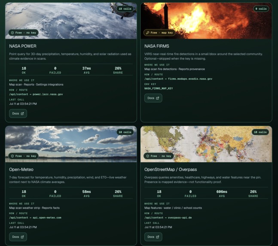Image resolution: width=278 pixels, height=246 pixels.
Task: Click route text overpass-api.de
Action: click(180, 218)
